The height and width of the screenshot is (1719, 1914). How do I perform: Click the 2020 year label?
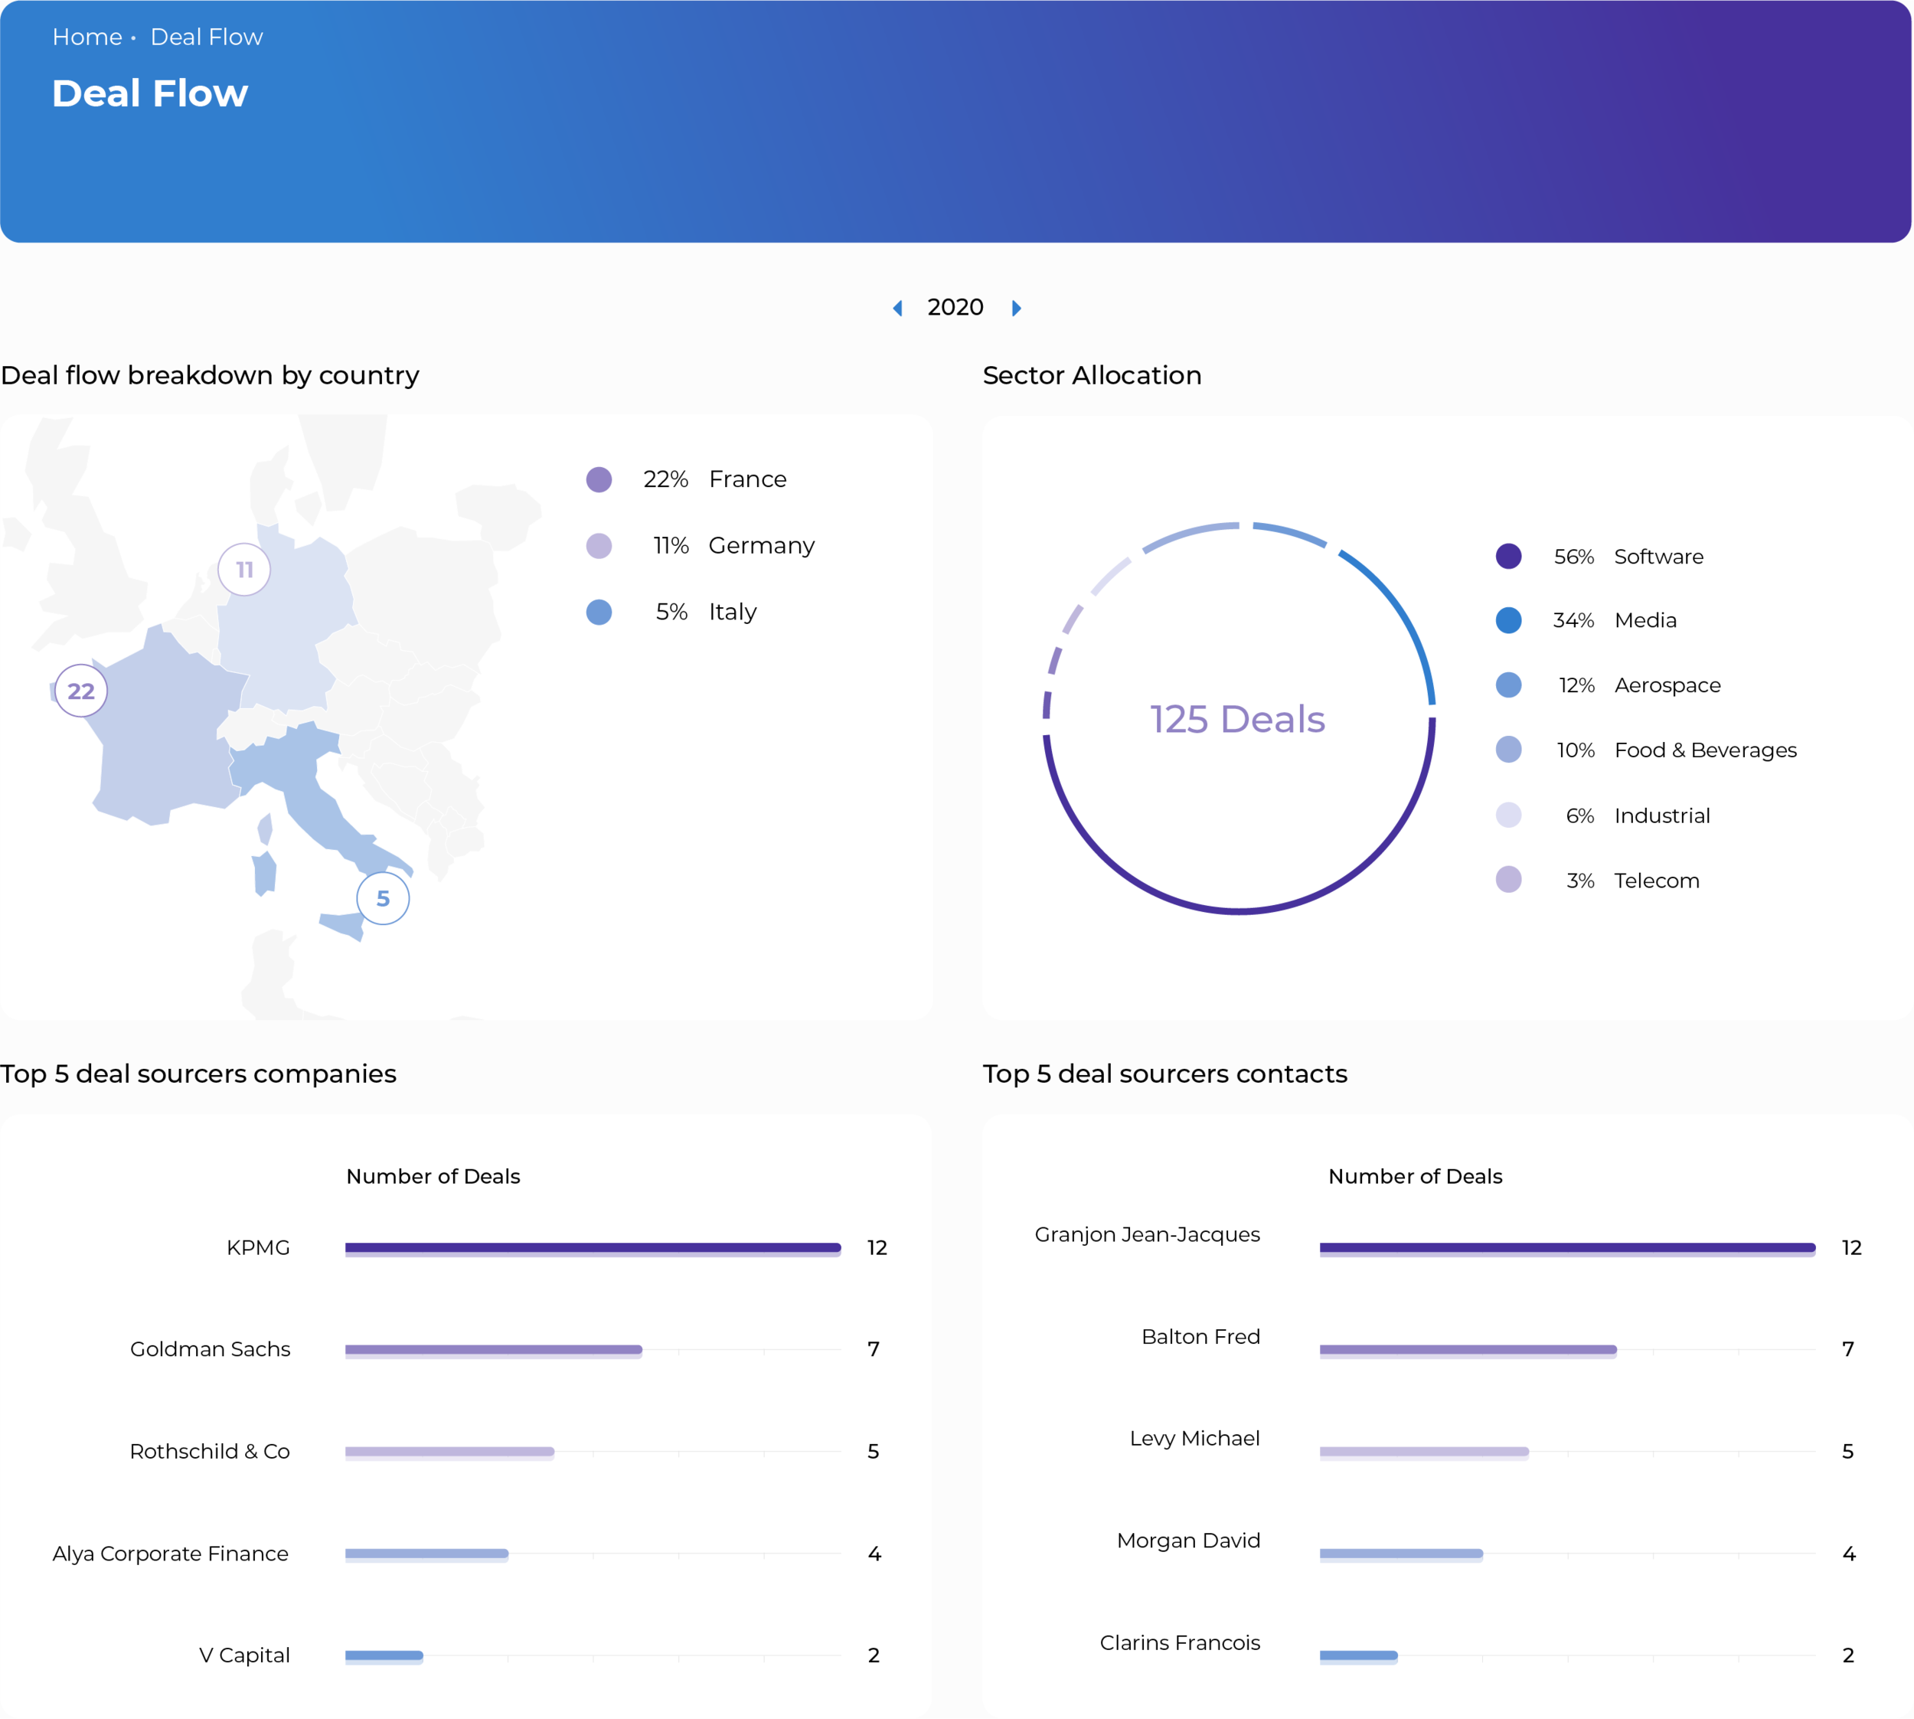[955, 307]
